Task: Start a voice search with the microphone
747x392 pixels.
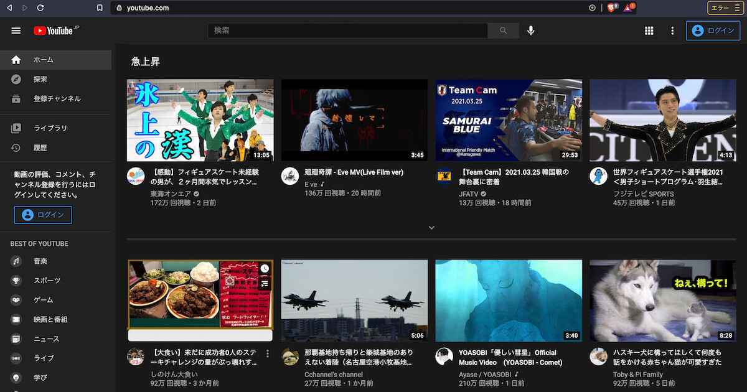Action: 530,30
